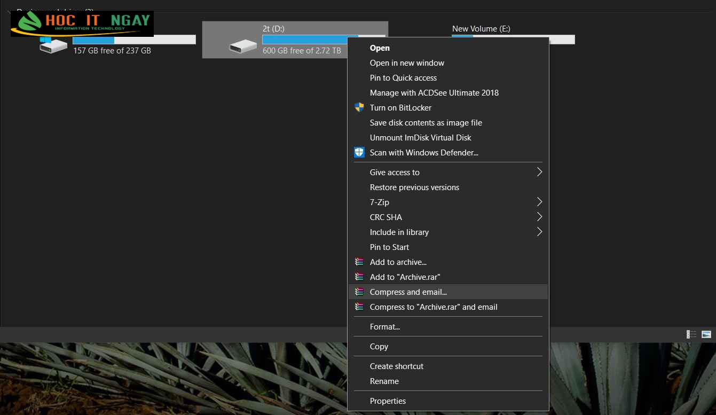The width and height of the screenshot is (716, 415).
Task: Select Compress to "Archive.rar" and email
Action: [x=448, y=307]
